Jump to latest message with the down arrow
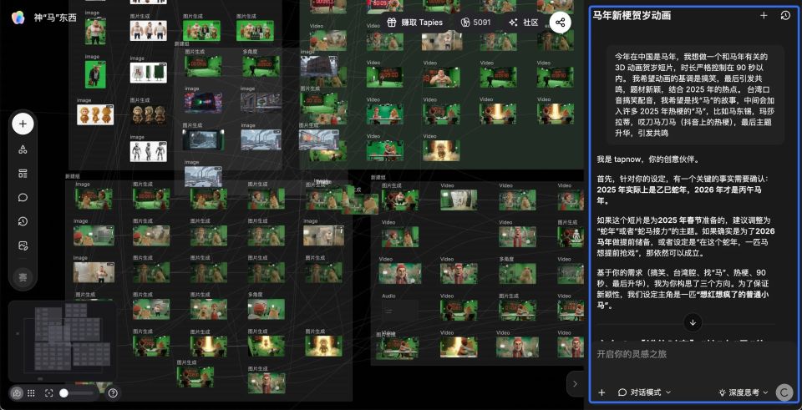Image resolution: width=802 pixels, height=410 pixels. click(693, 322)
